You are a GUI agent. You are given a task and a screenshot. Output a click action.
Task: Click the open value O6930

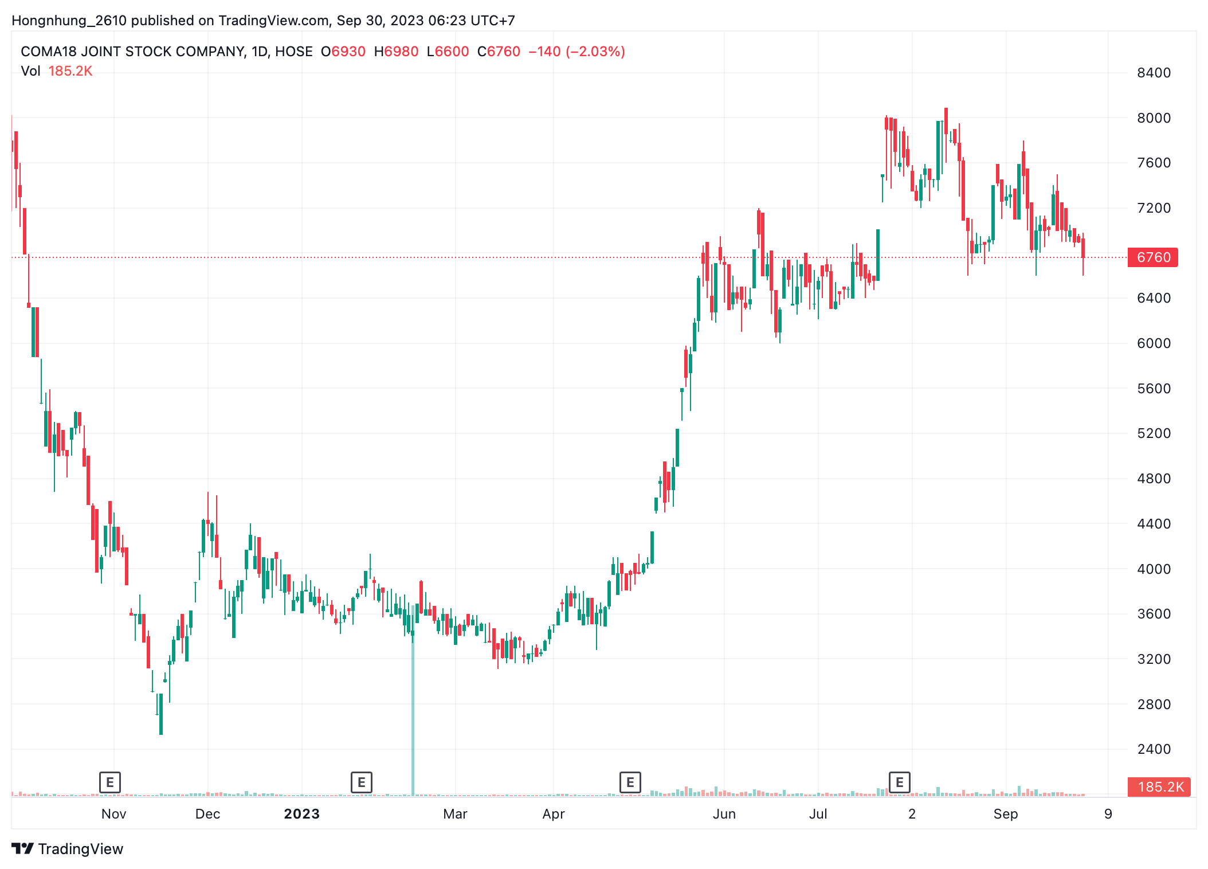[343, 52]
